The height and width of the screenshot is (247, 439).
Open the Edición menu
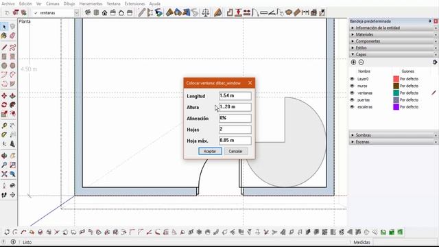click(25, 3)
